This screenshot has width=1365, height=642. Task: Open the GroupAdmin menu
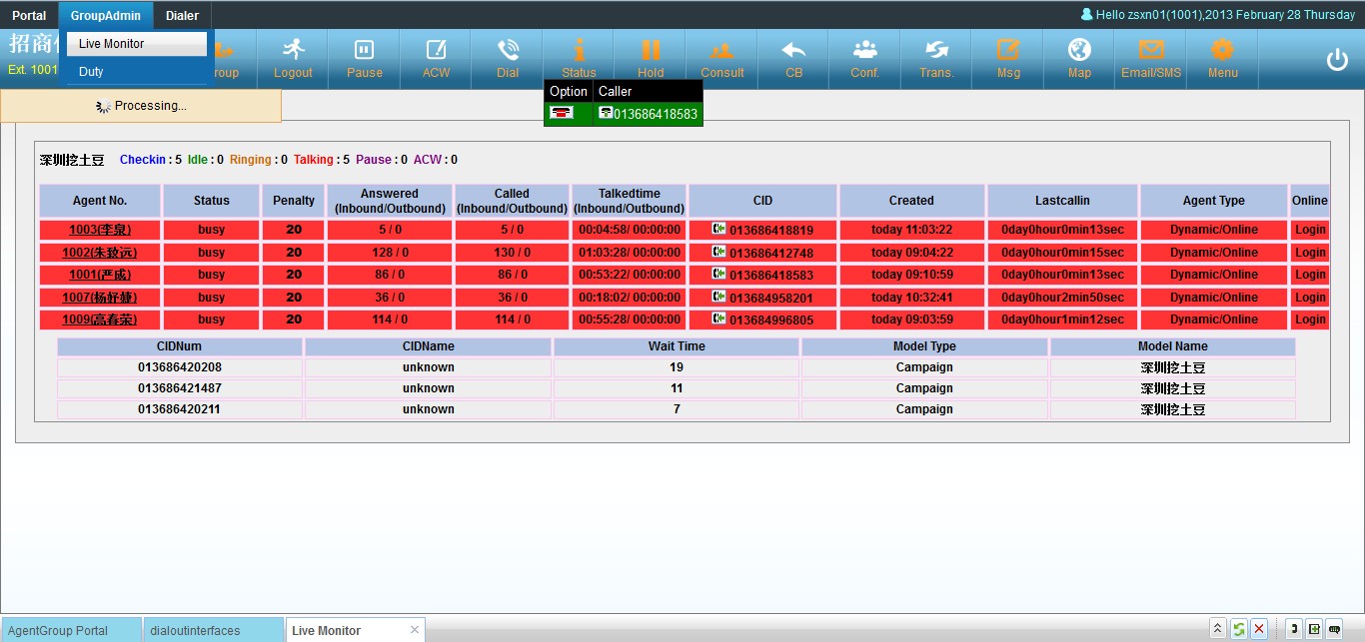[106, 15]
